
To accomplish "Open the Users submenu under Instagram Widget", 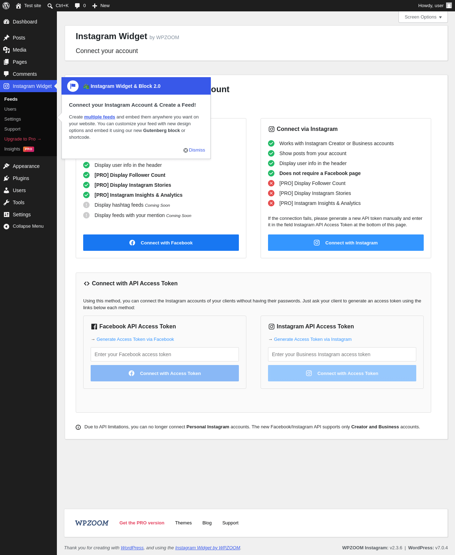I will (10, 109).
